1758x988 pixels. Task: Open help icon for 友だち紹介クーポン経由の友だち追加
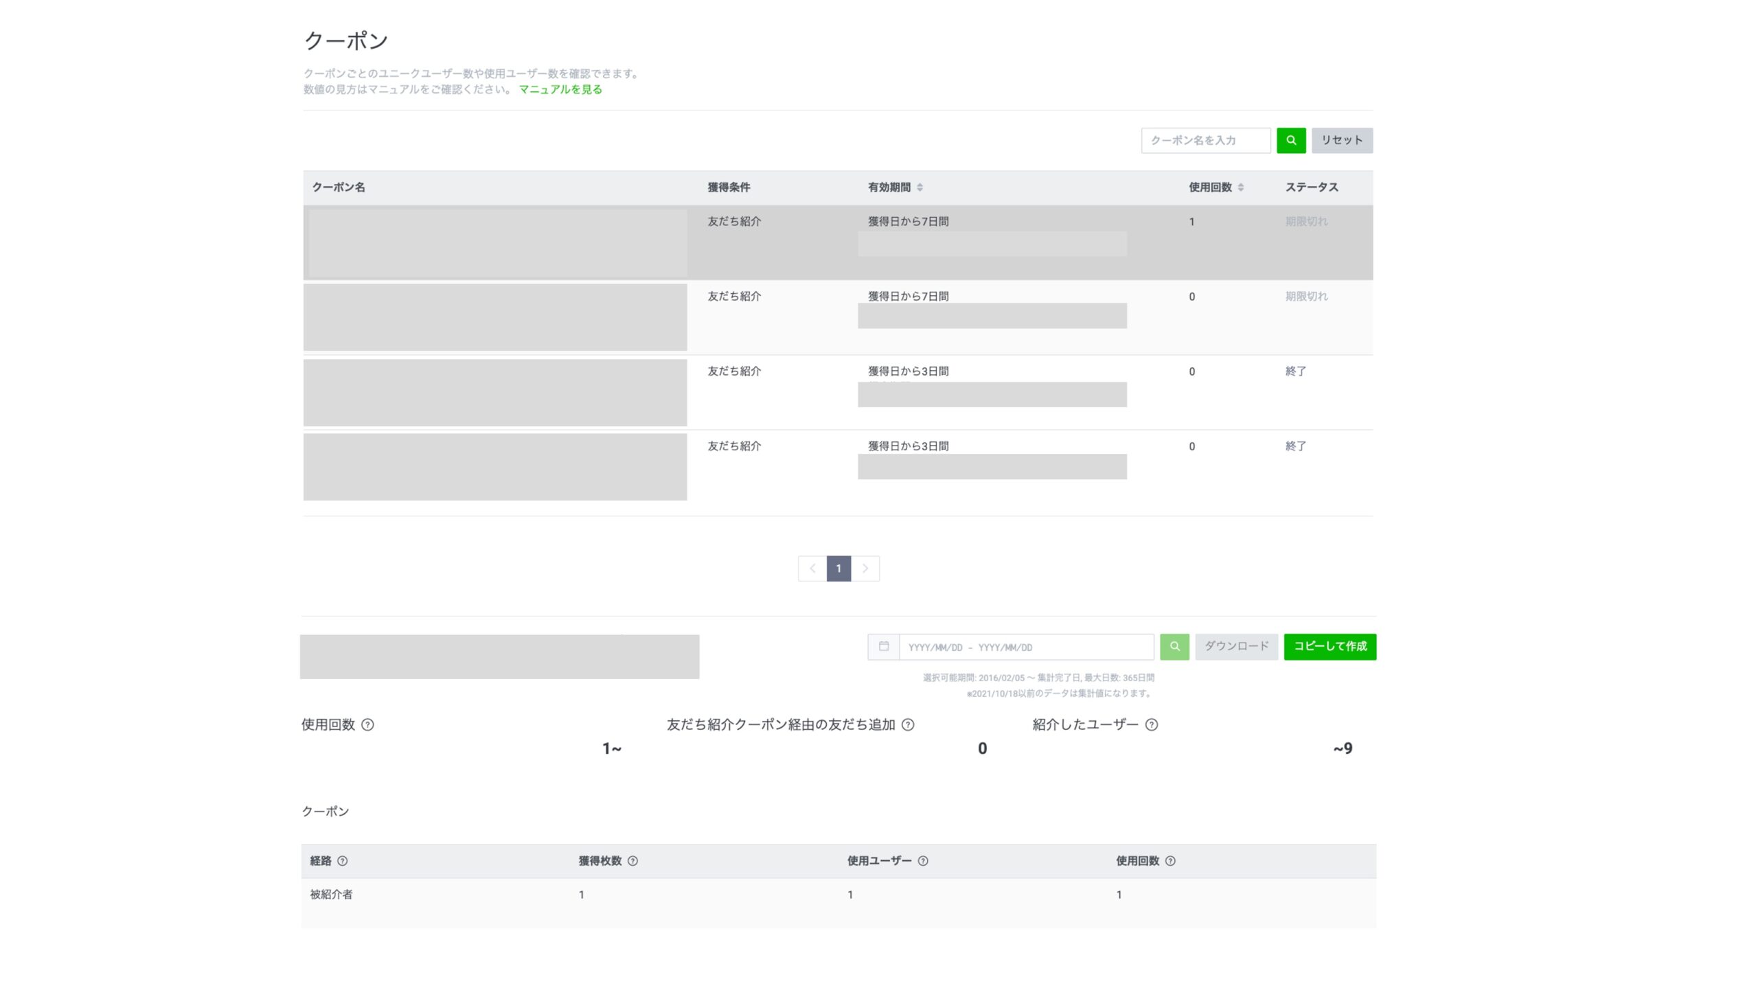coord(908,724)
